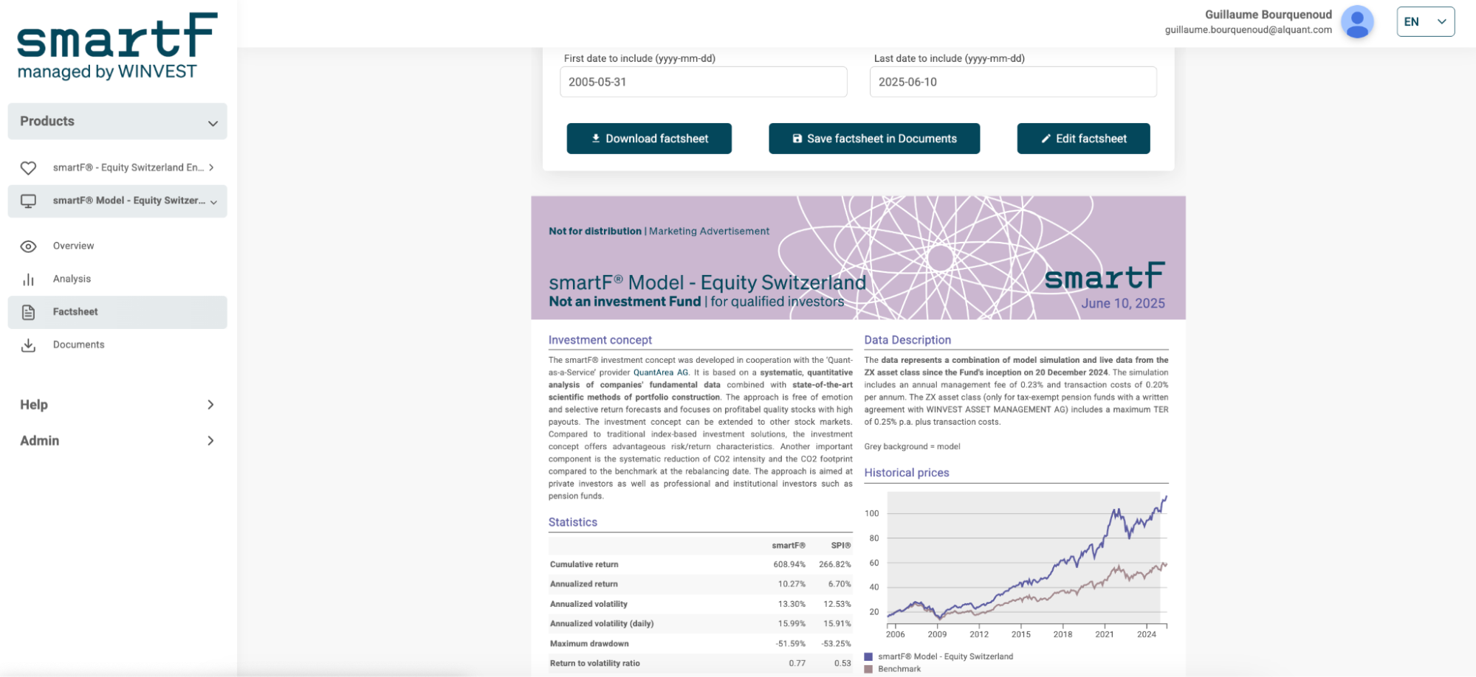Focus the First date to include field
Screen dimensions: 1476x677
coord(704,82)
